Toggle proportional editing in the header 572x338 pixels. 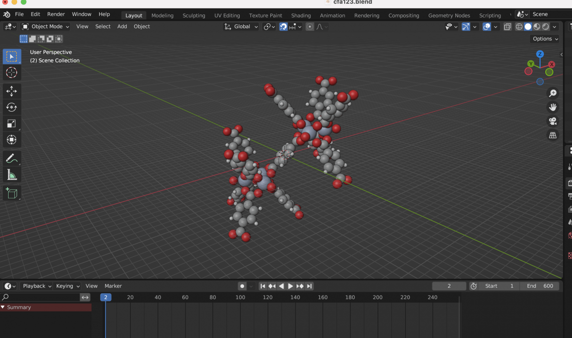[310, 27]
